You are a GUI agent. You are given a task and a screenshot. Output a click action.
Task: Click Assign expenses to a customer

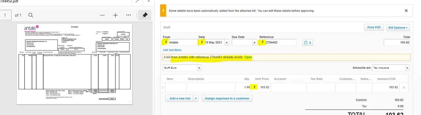227,99
